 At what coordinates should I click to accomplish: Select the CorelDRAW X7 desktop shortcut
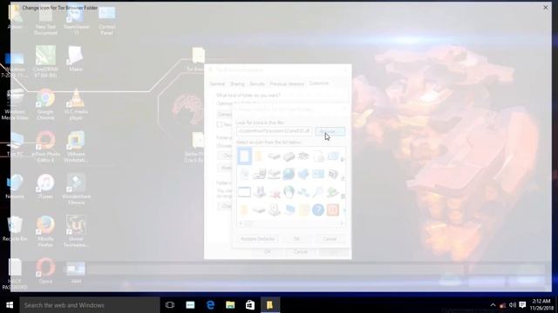tap(45, 61)
